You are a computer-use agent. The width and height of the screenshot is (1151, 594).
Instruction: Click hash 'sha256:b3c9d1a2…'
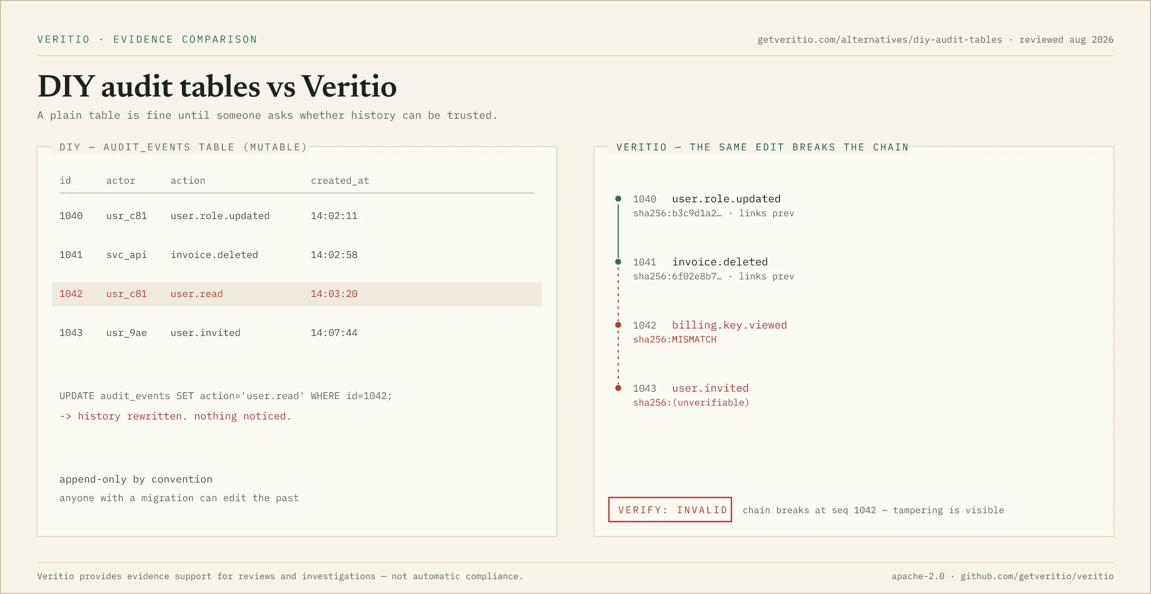pyautogui.click(x=678, y=213)
